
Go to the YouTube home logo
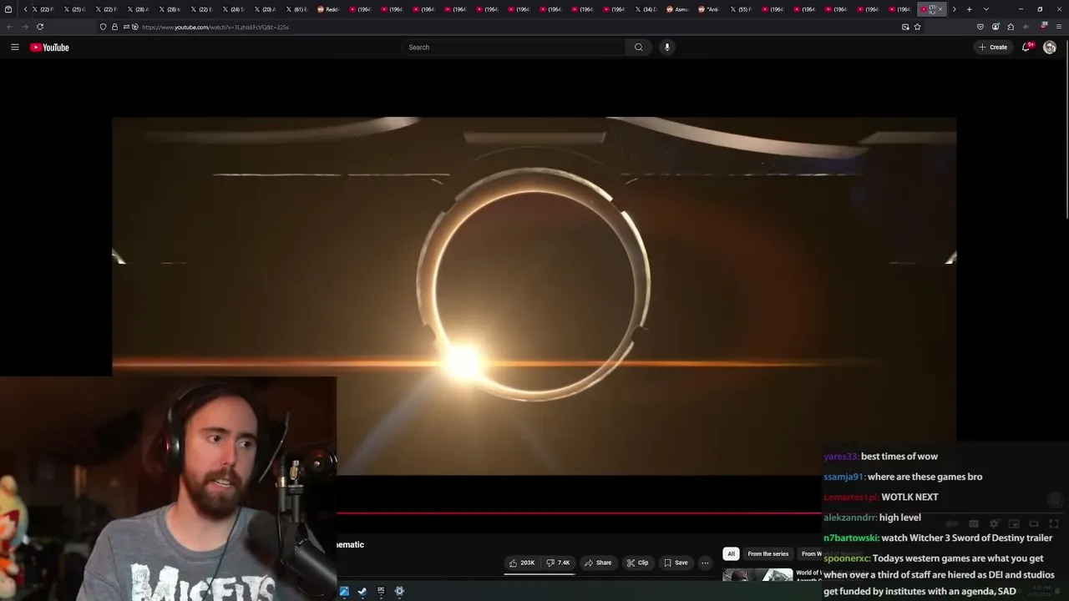50,48
